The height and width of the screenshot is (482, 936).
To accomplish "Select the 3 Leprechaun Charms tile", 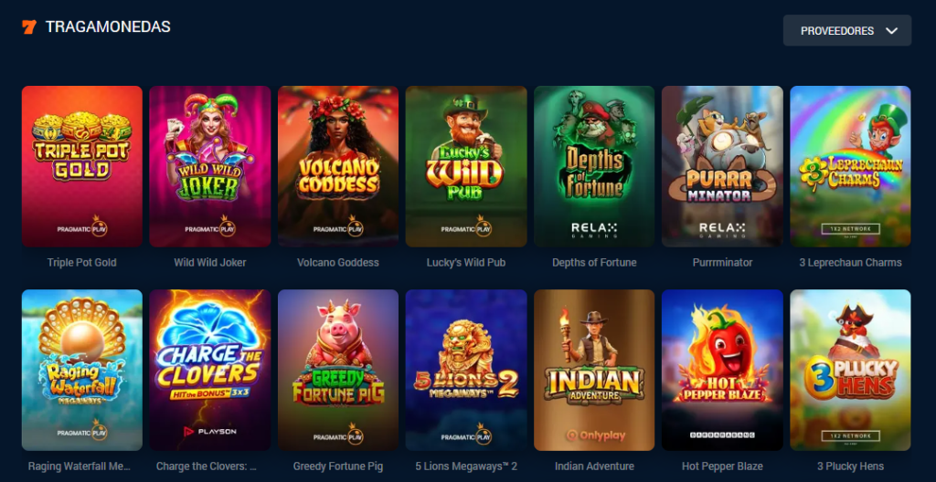I will point(850,166).
